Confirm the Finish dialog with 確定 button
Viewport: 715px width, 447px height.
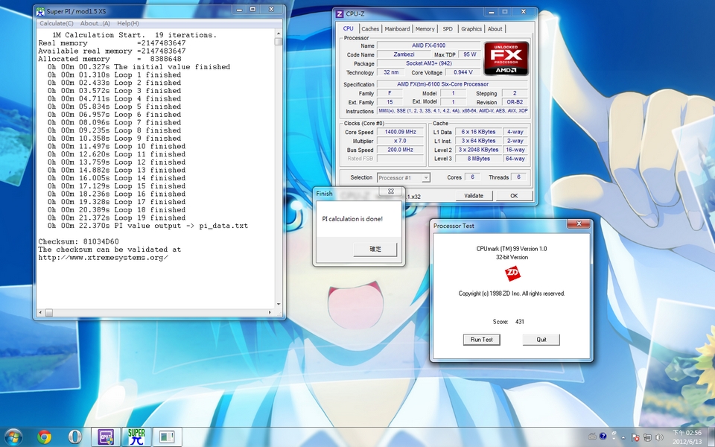pos(375,249)
